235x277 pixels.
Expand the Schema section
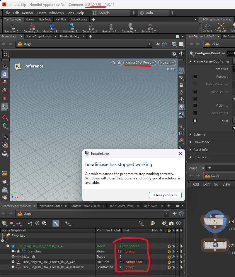[190, 134]
